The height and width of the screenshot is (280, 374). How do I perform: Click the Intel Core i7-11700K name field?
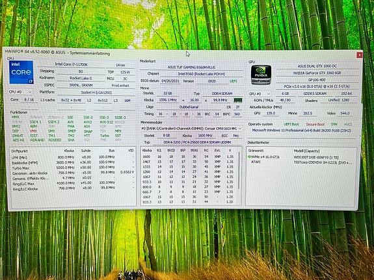tap(72, 64)
